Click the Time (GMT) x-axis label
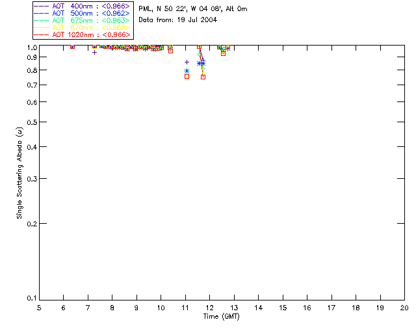Viewport: 416px width, 333px height. pyautogui.click(x=222, y=317)
